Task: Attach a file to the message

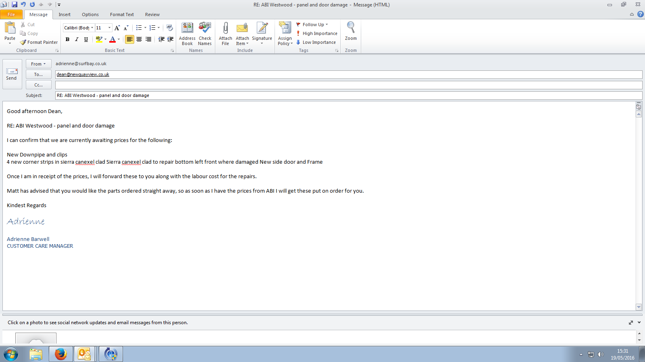Action: click(225, 34)
